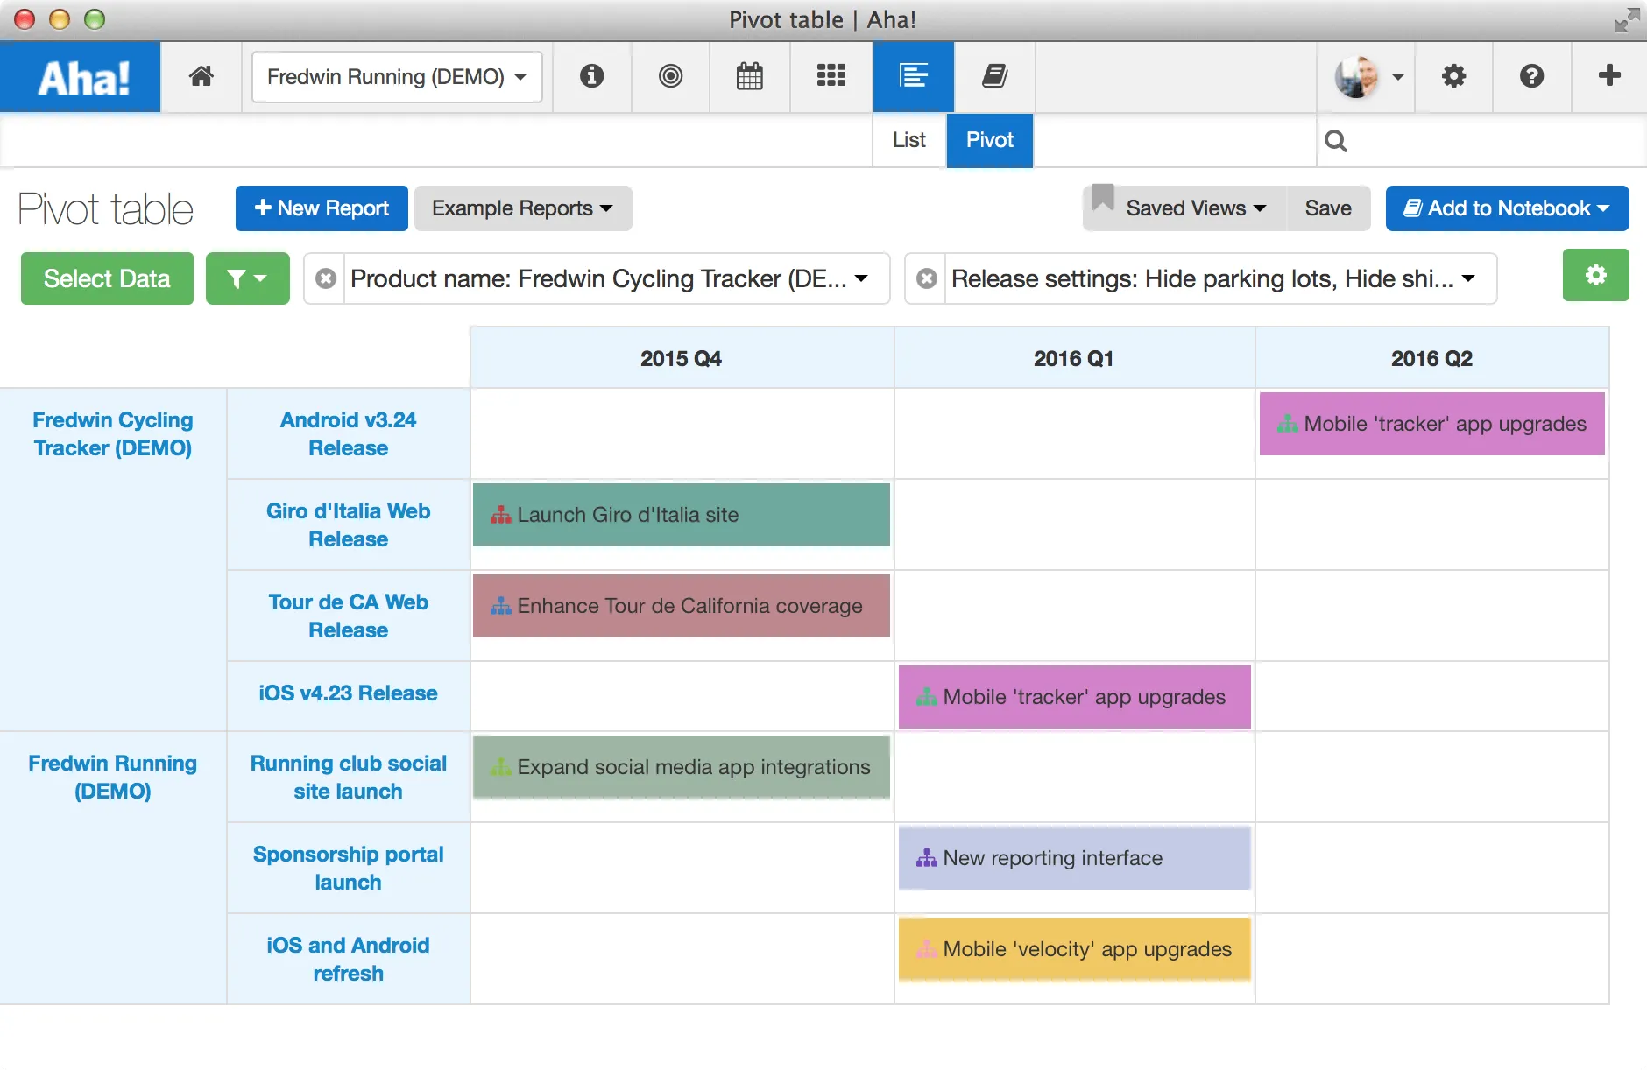Open the Features grid icon
The height and width of the screenshot is (1070, 1647).
pyautogui.click(x=831, y=76)
